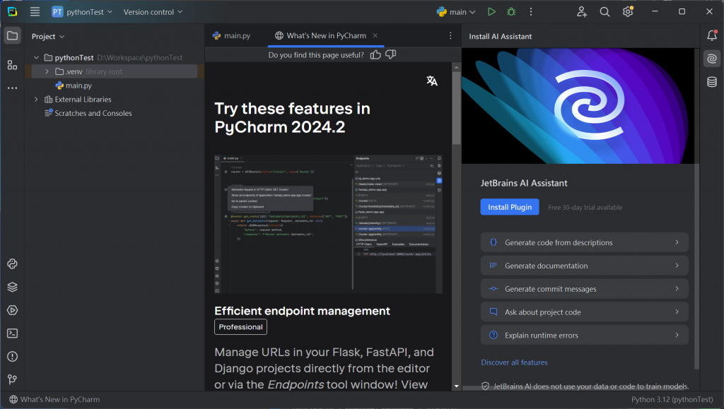Image resolution: width=724 pixels, height=409 pixels.
Task: Open editor tabs options menu
Action: 450,35
